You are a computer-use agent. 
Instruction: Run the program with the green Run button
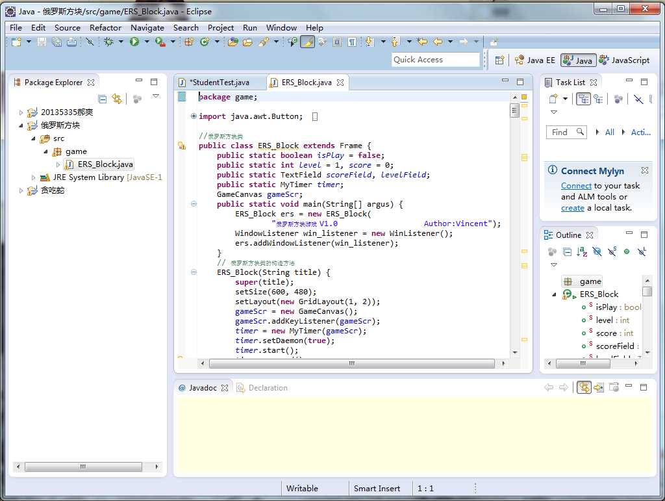(134, 42)
